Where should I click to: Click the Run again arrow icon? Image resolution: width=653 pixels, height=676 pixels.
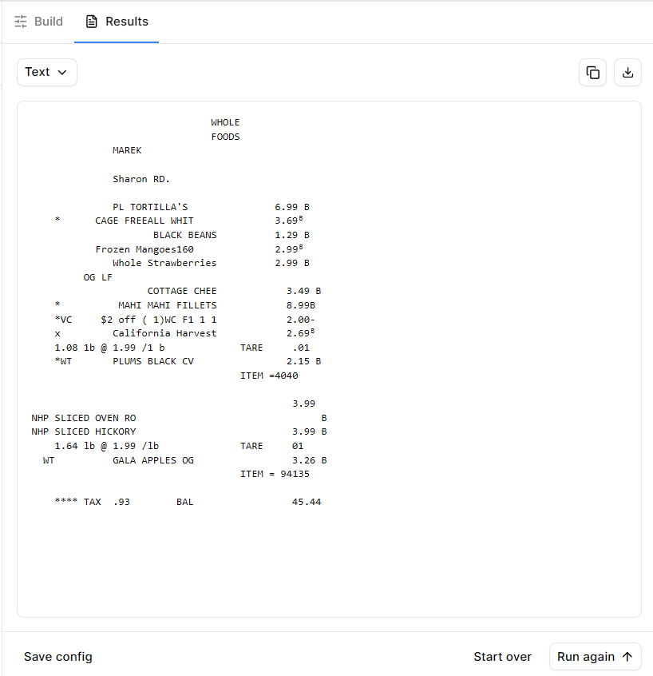(627, 657)
